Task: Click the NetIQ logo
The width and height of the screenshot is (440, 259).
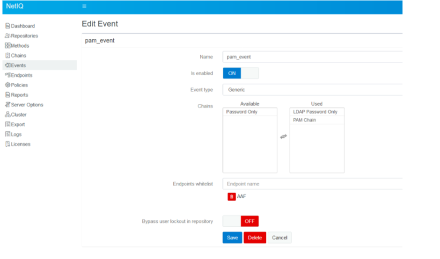Action: point(15,6)
